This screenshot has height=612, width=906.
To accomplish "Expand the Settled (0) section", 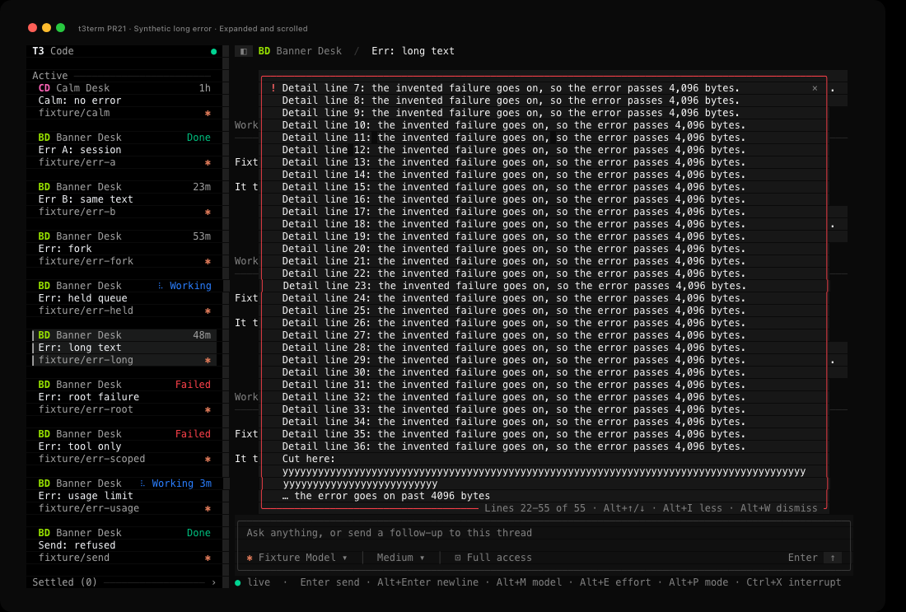I will click(x=124, y=582).
